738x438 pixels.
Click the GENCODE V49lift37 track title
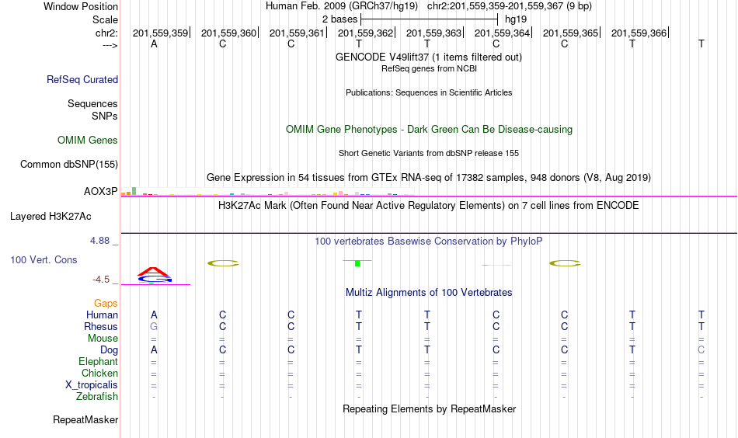point(428,57)
